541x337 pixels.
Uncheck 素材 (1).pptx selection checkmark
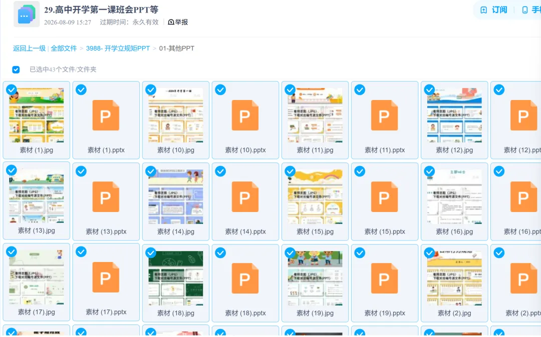[x=81, y=90]
